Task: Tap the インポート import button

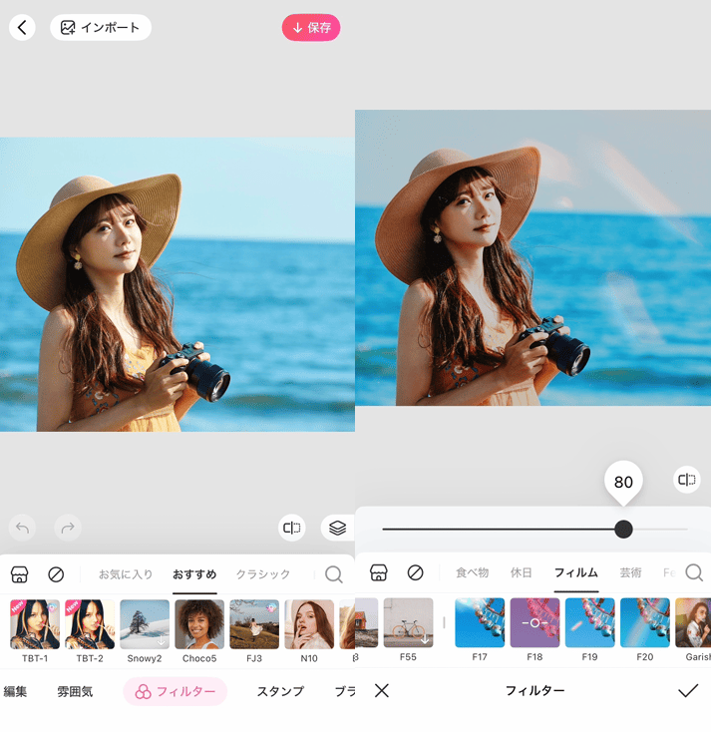Action: pyautogui.click(x=101, y=28)
